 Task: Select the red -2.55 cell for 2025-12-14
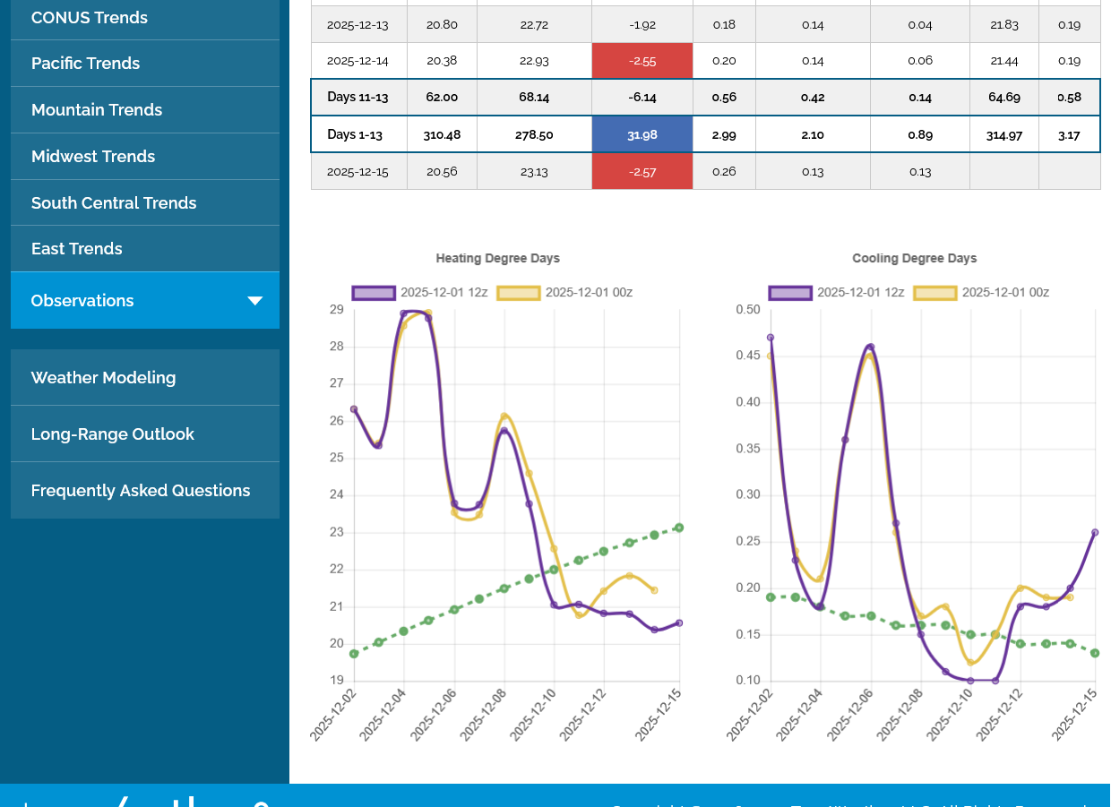[642, 61]
